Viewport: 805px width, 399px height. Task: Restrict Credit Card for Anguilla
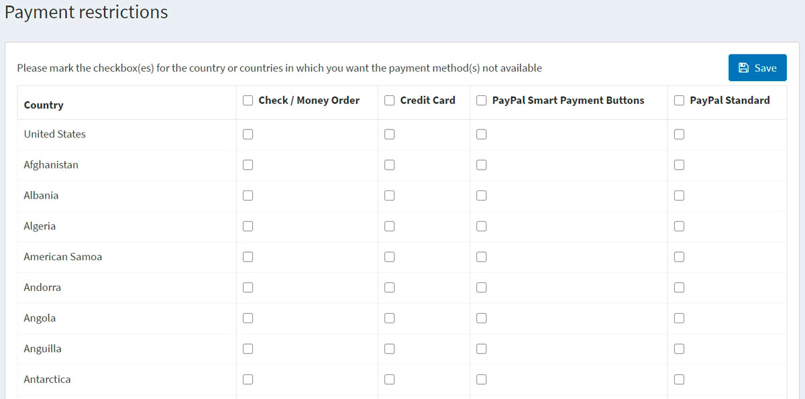(390, 349)
